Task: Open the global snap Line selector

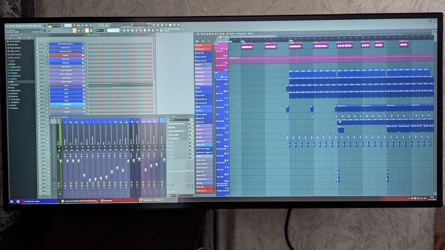Action: 100,30
